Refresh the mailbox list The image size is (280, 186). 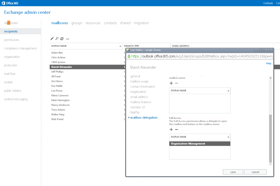tap(62, 39)
